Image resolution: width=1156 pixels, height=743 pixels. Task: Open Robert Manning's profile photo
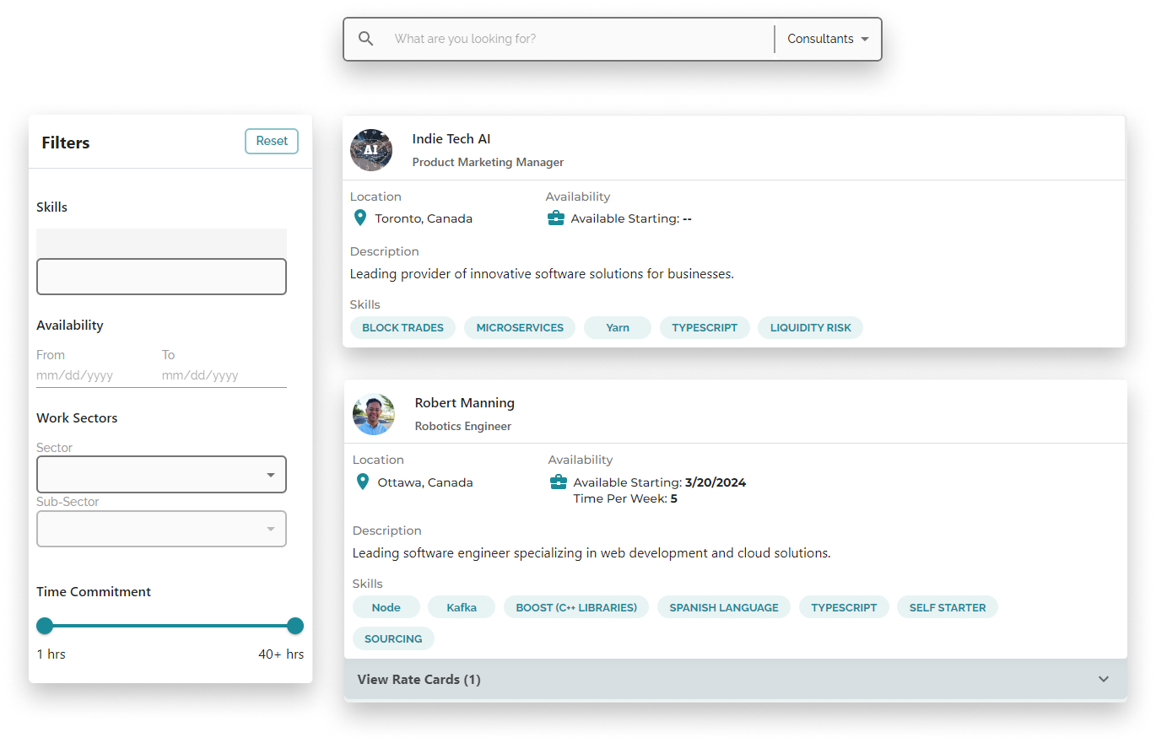coord(374,414)
